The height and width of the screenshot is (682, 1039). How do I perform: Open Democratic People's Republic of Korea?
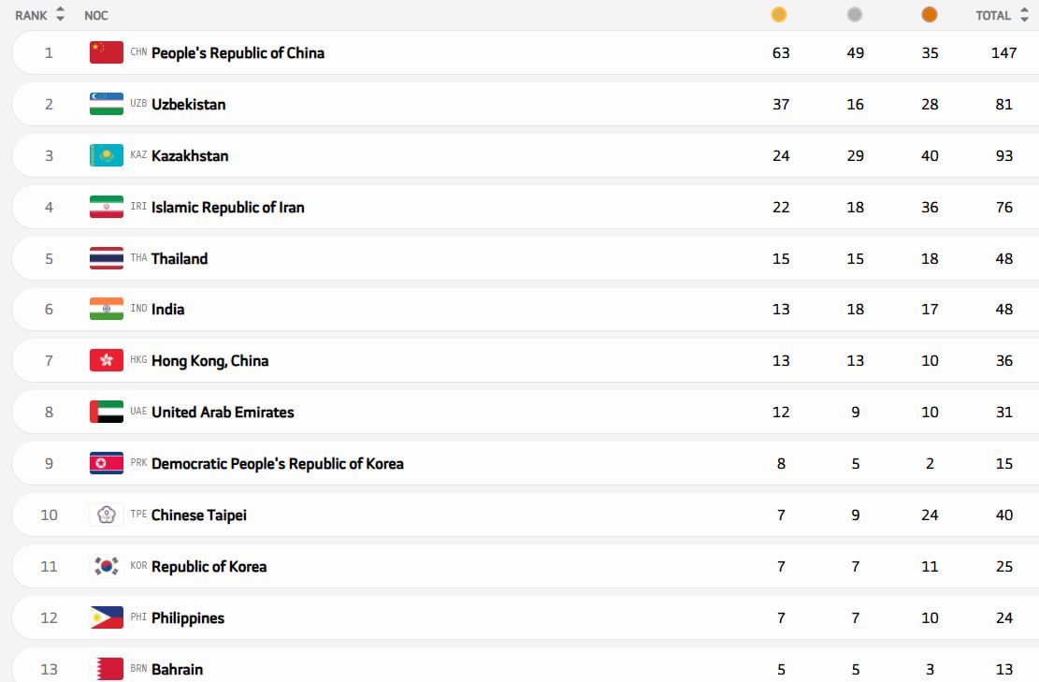click(x=277, y=463)
